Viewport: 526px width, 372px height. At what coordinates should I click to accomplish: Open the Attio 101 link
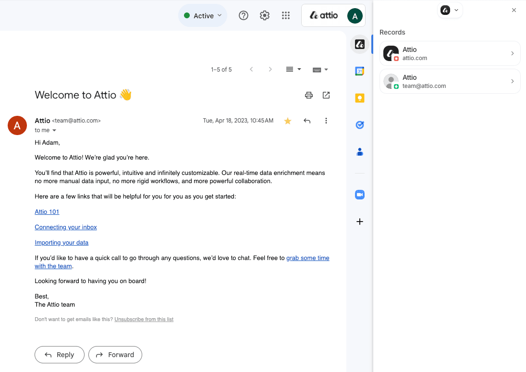coord(47,212)
